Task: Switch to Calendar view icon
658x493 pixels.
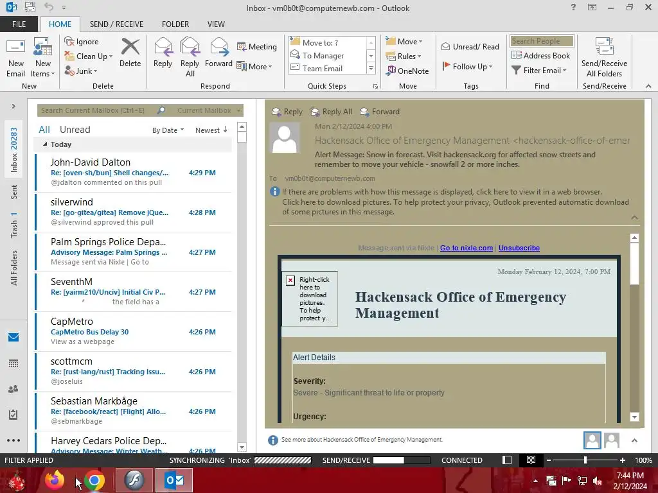Action: [13, 363]
